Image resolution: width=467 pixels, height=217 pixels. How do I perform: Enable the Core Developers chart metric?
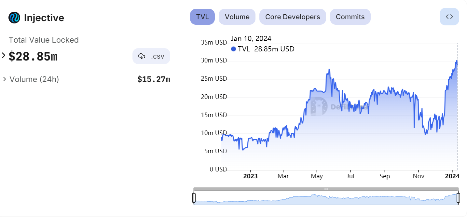[292, 17]
